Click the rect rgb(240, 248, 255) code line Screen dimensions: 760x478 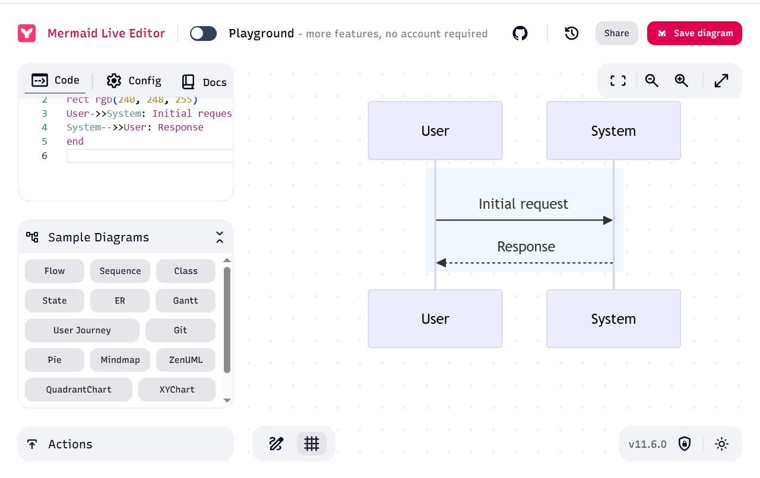click(132, 99)
